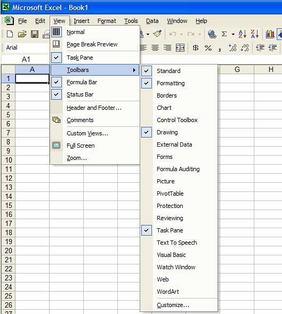Click the Increase Indent icon
The image size is (282, 314).
[272, 47]
